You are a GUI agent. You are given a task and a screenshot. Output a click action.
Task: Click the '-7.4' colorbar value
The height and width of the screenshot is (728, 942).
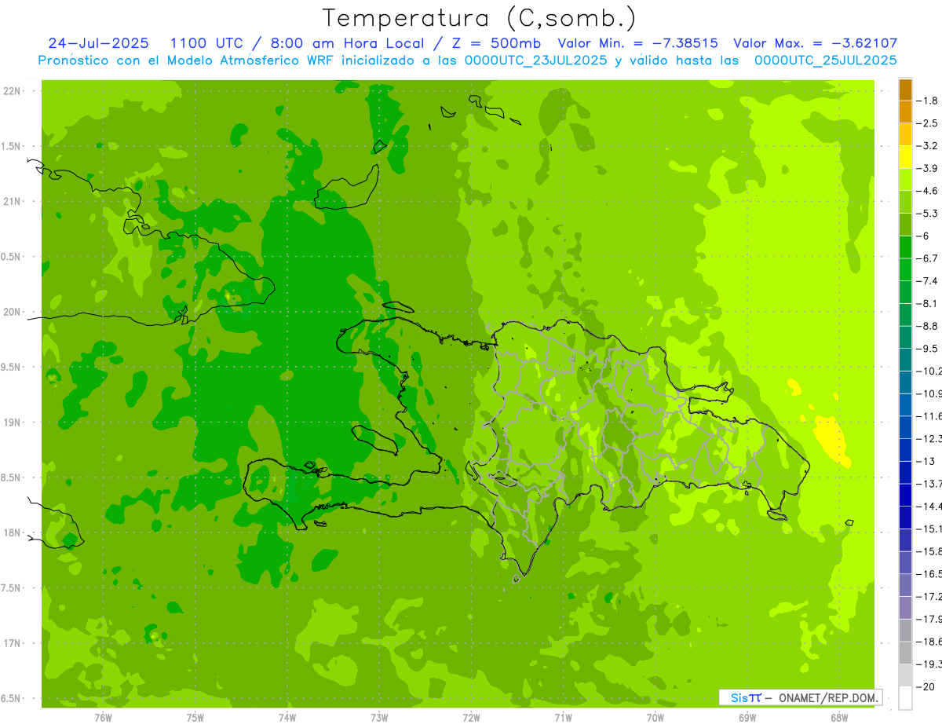tap(928, 280)
